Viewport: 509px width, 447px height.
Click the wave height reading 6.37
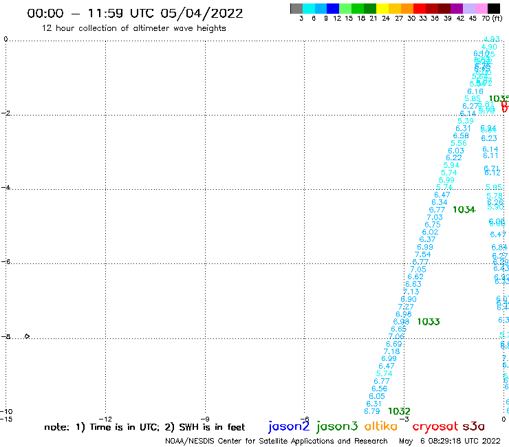pos(427,239)
